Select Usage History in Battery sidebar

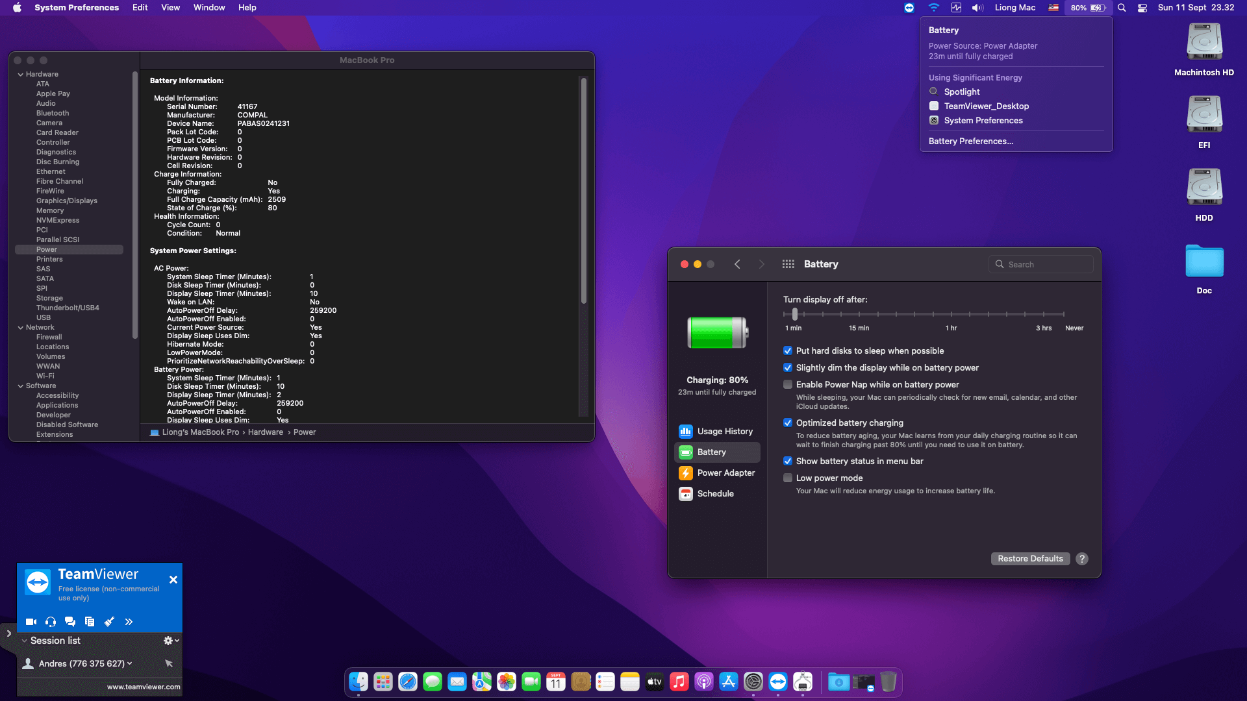(x=717, y=431)
